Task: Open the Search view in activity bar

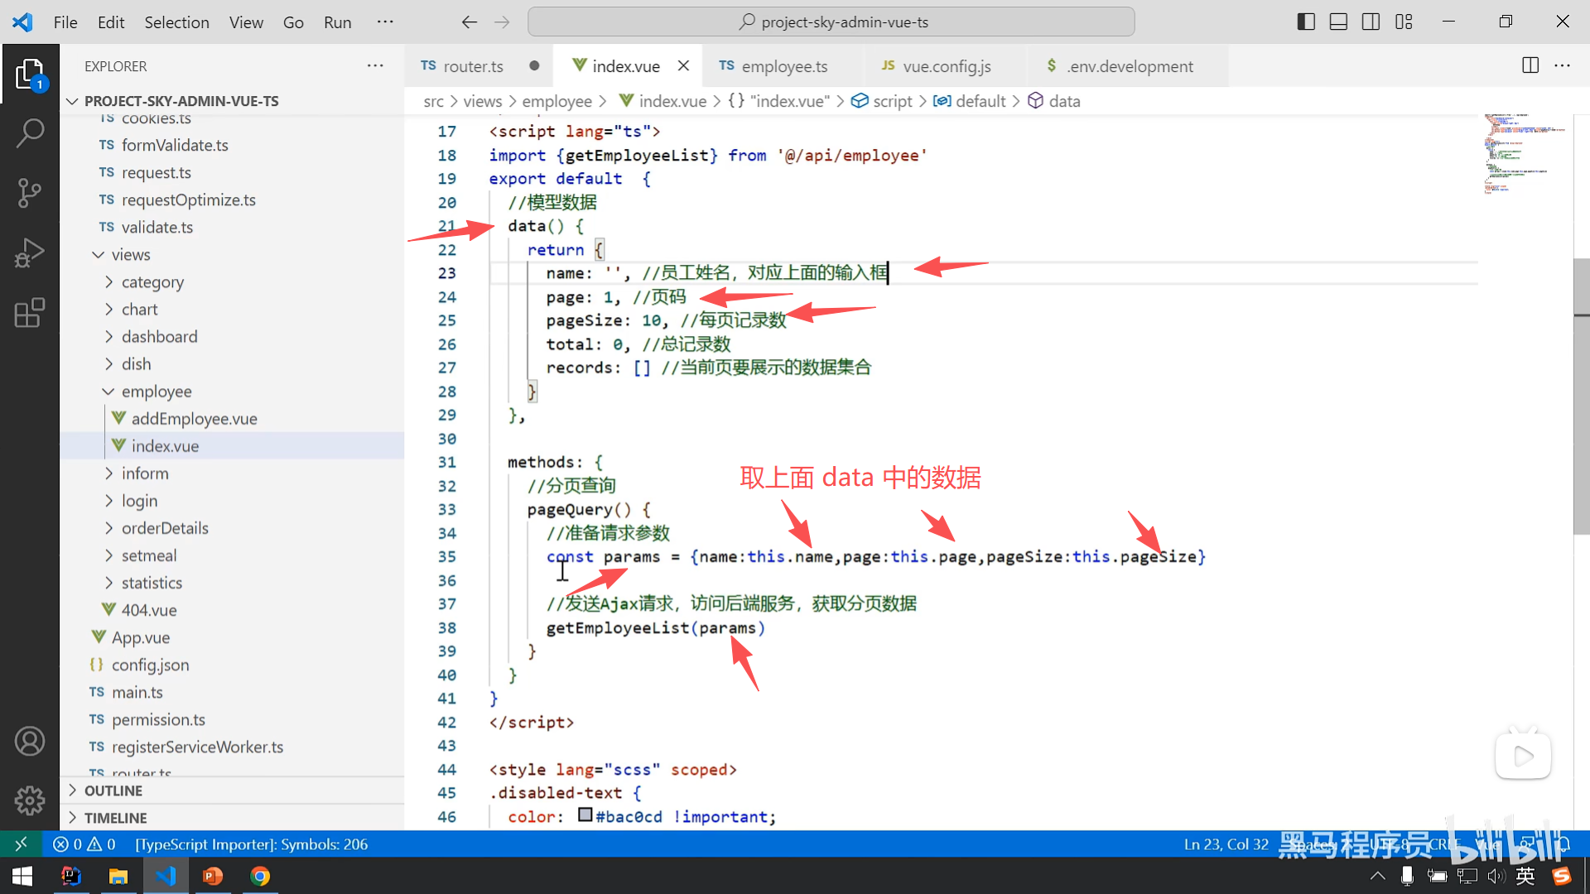Action: 30,132
